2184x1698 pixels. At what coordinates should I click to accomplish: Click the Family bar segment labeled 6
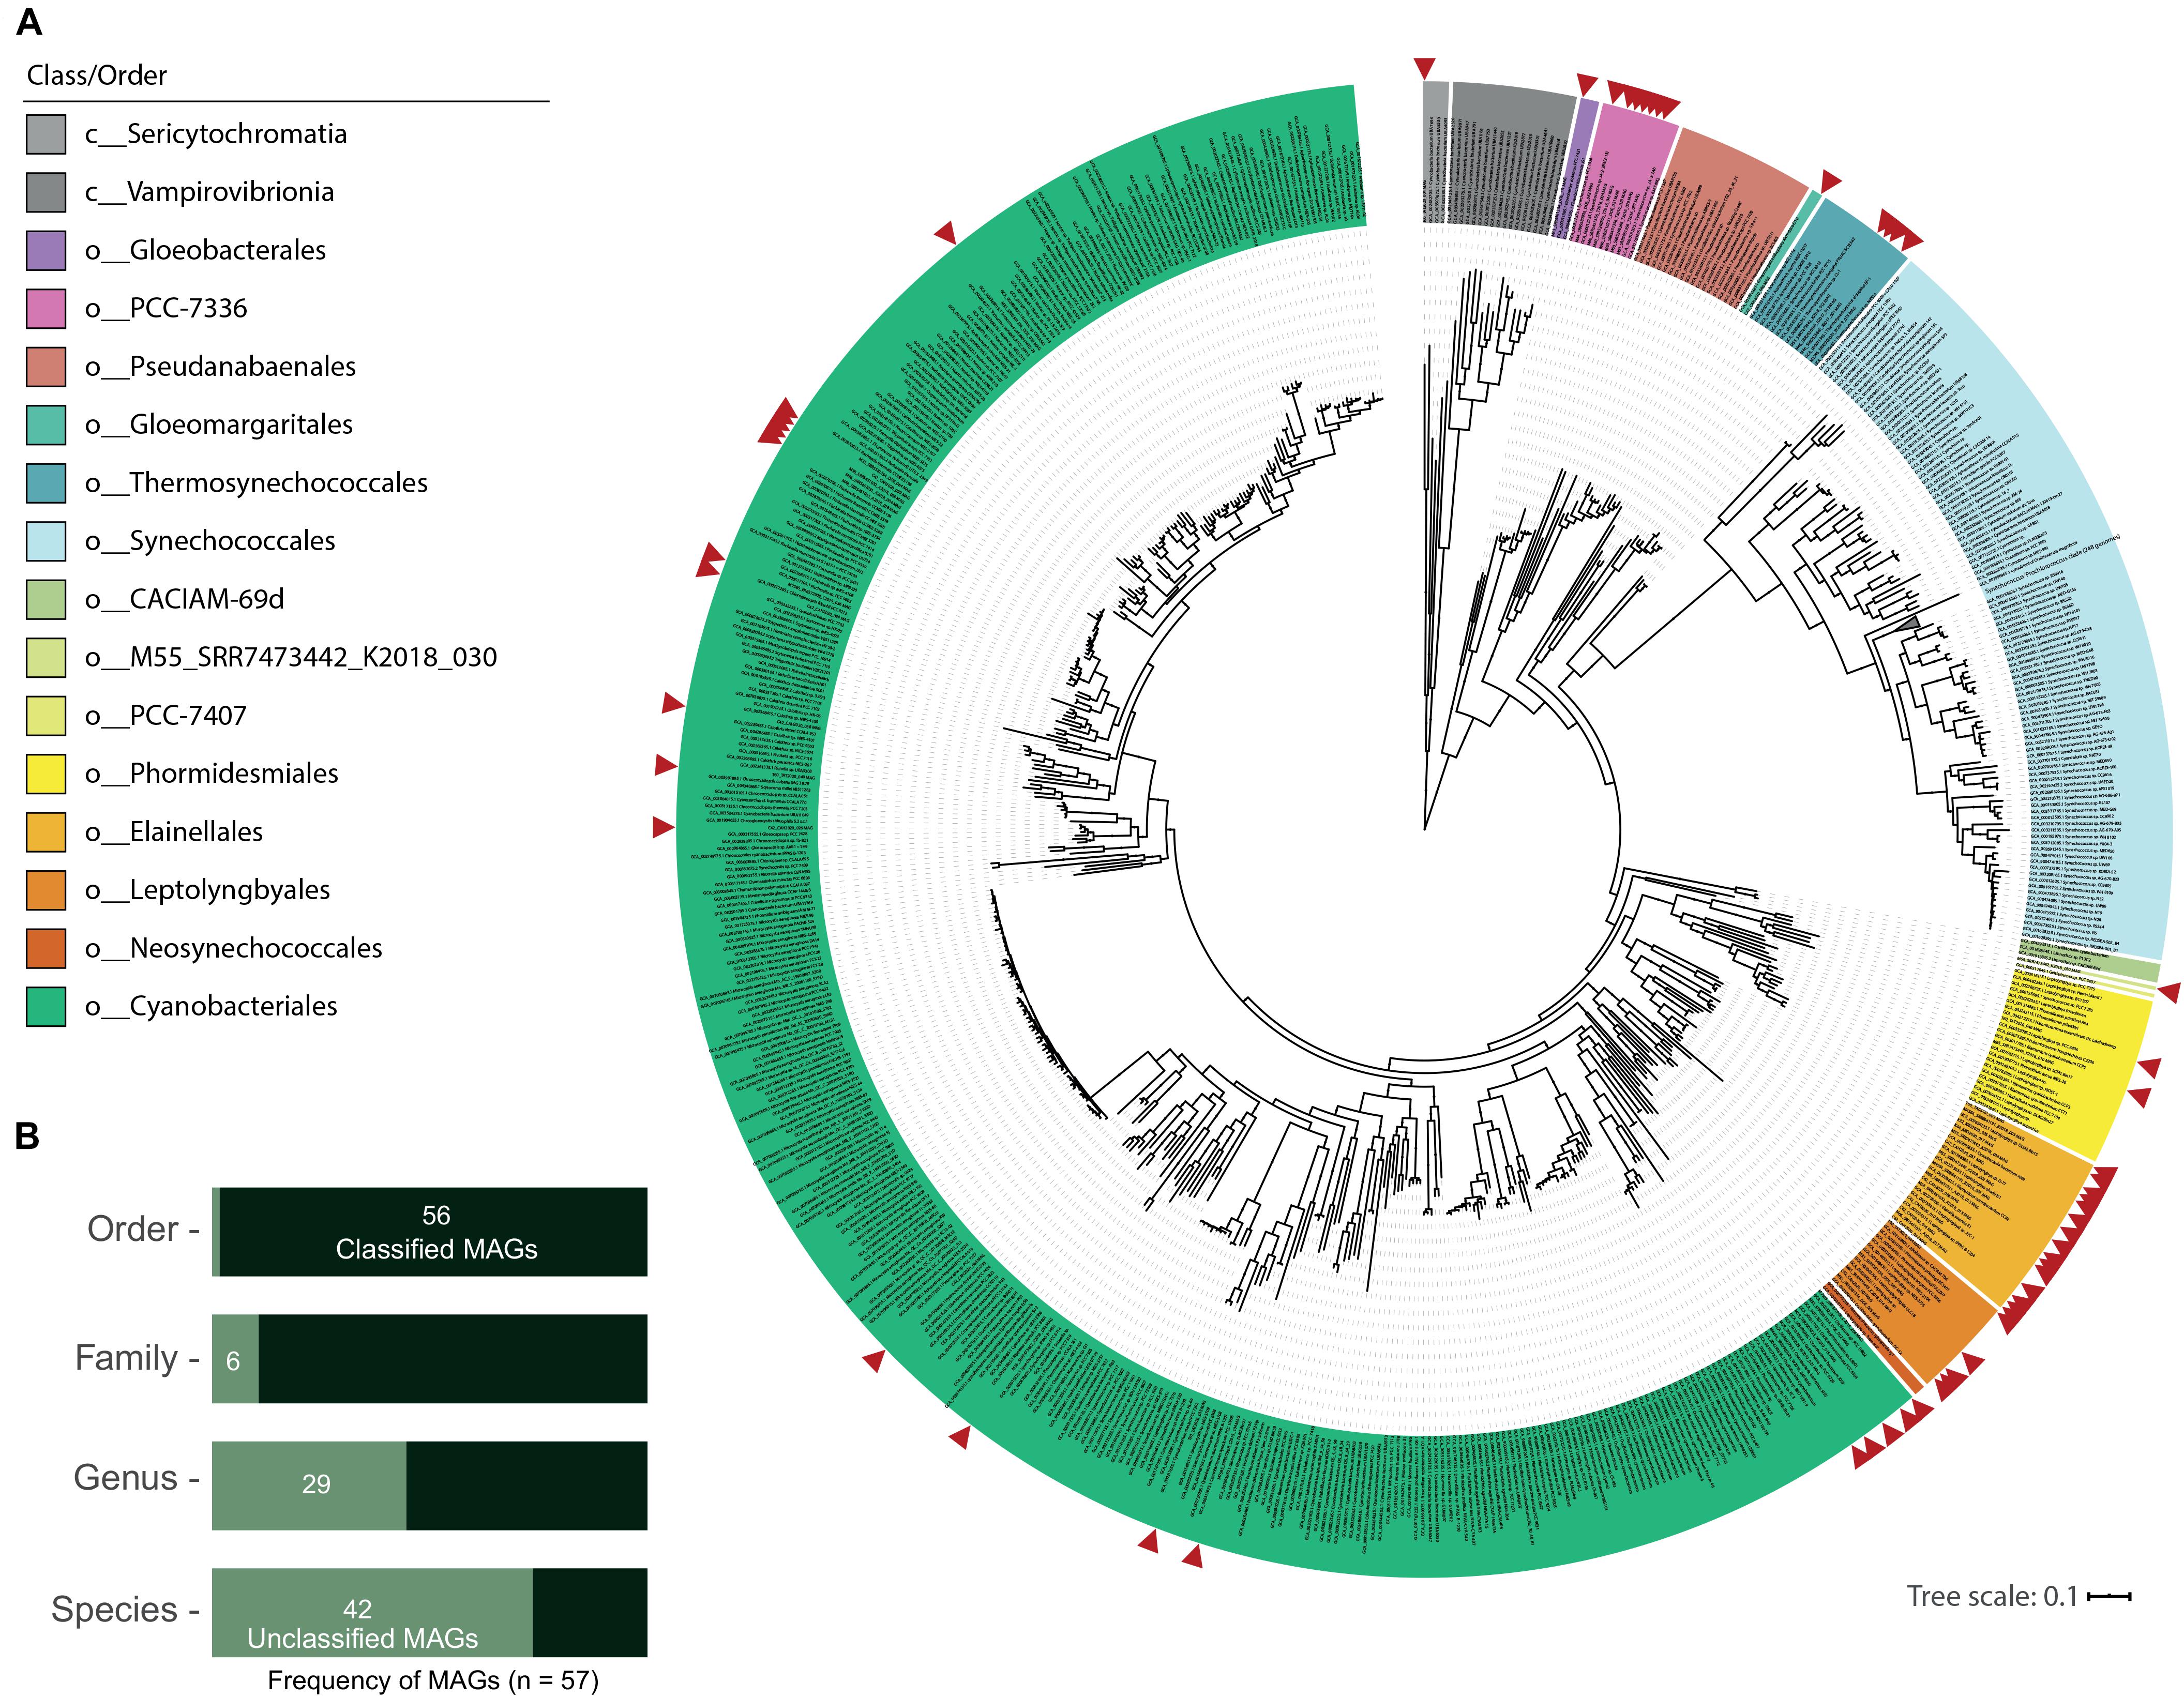click(x=235, y=1359)
